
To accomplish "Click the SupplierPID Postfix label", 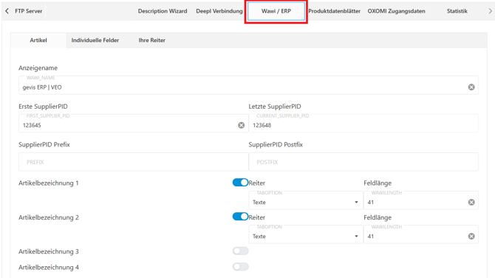I will tap(276, 144).
